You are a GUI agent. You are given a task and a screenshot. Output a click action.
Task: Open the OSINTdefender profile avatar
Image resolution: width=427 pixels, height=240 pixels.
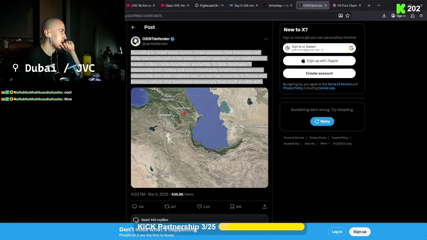coord(135,41)
